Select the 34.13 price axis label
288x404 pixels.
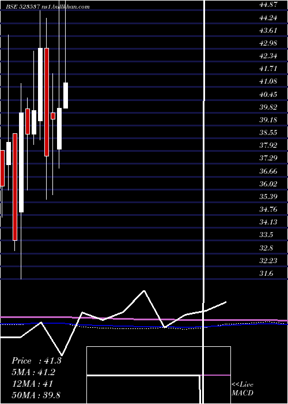pos(268,222)
